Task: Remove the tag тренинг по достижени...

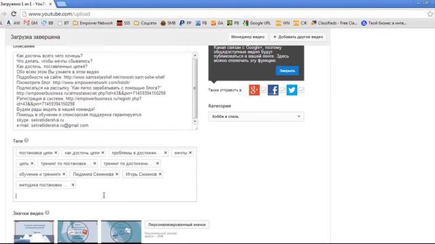Action: pos(157,163)
